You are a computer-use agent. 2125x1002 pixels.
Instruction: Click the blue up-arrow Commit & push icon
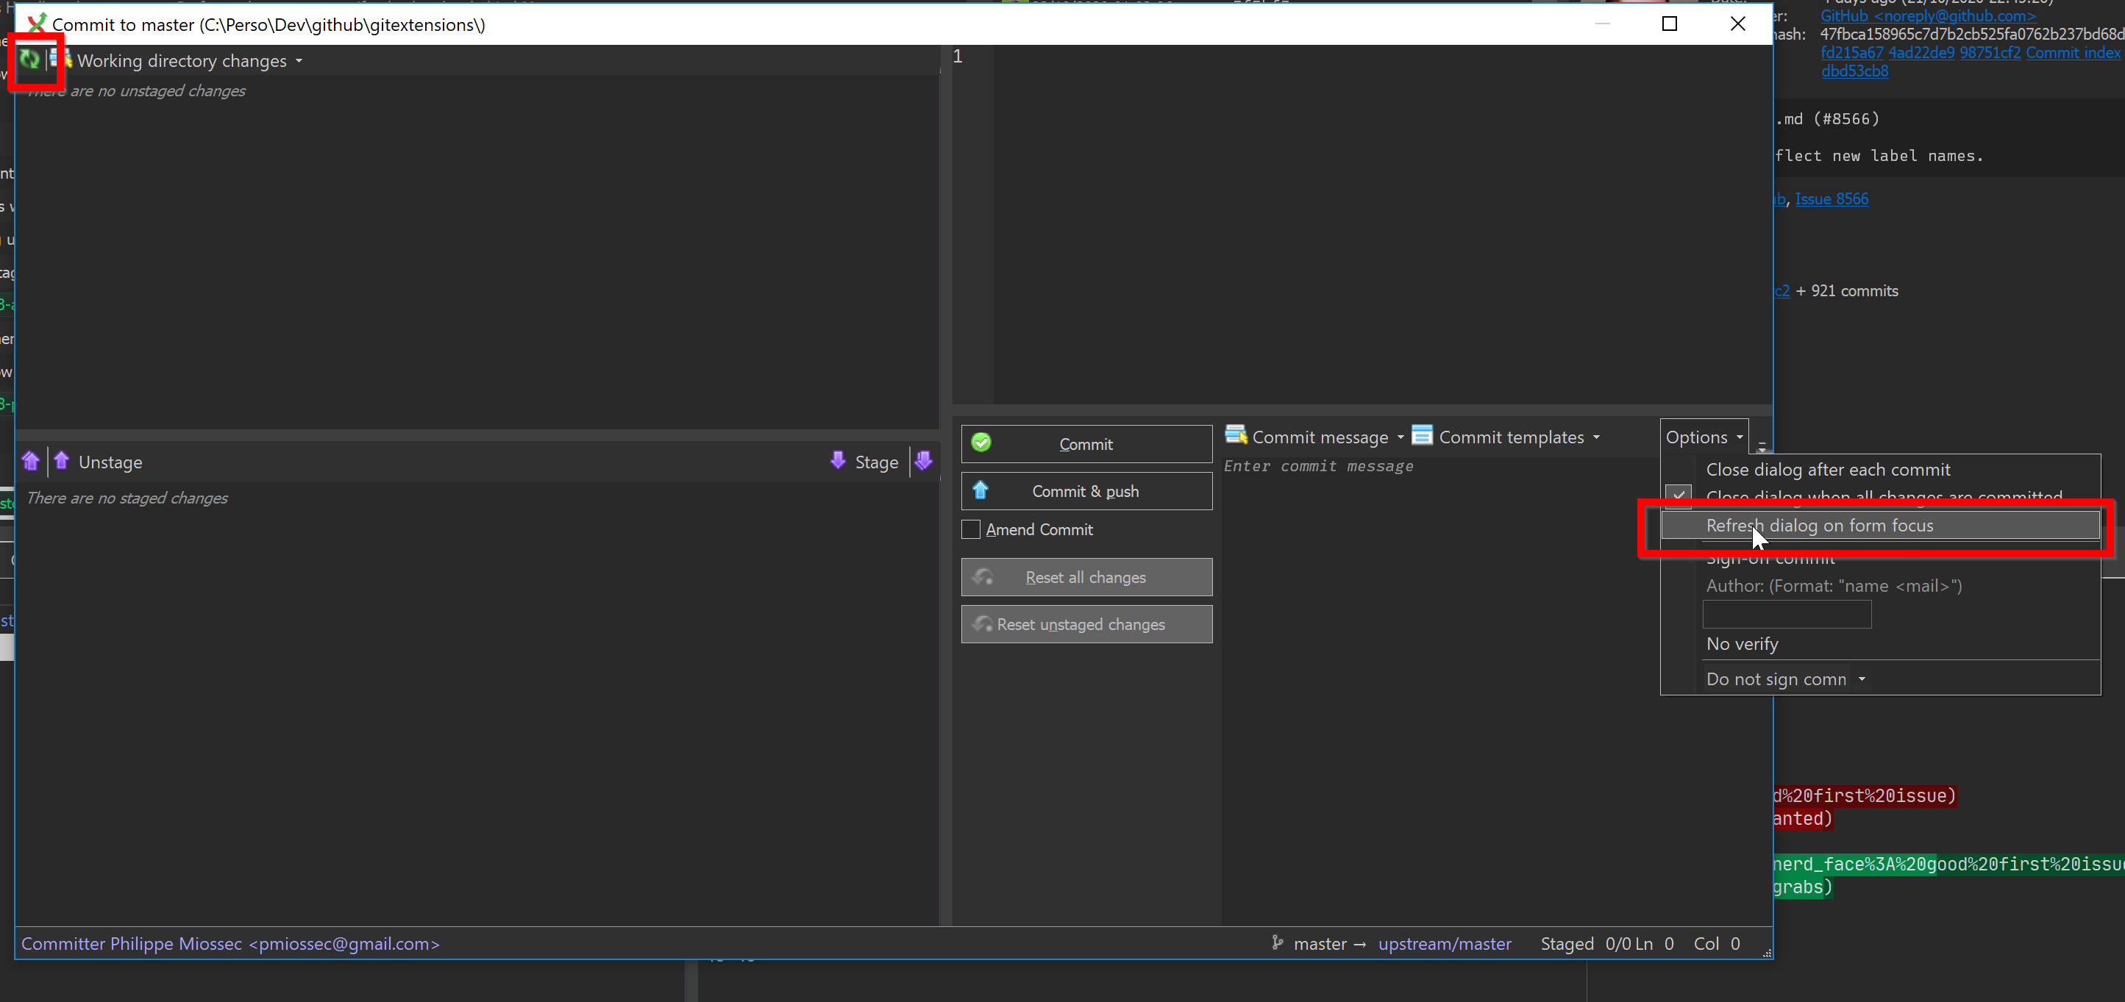980,490
